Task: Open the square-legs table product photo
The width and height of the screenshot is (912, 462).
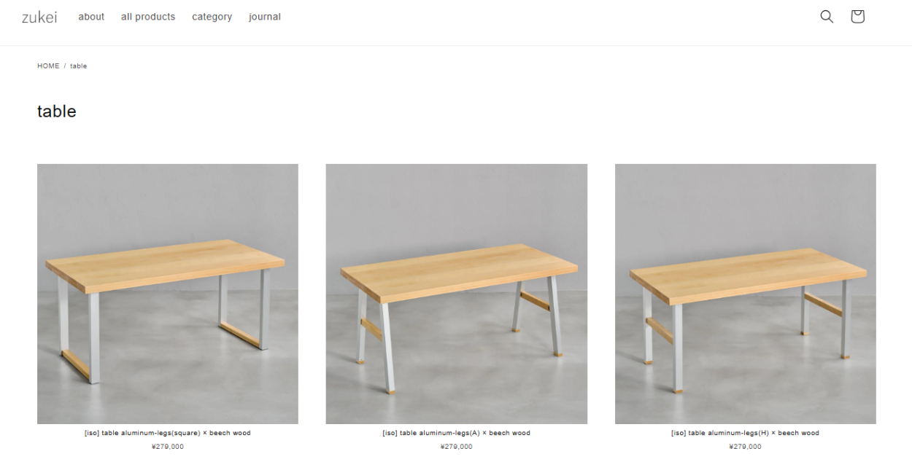Action: [x=168, y=294]
